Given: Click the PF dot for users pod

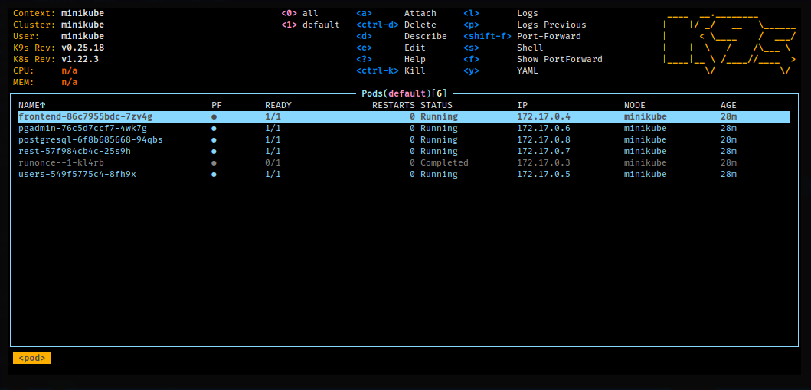Looking at the screenshot, I should tap(214, 175).
